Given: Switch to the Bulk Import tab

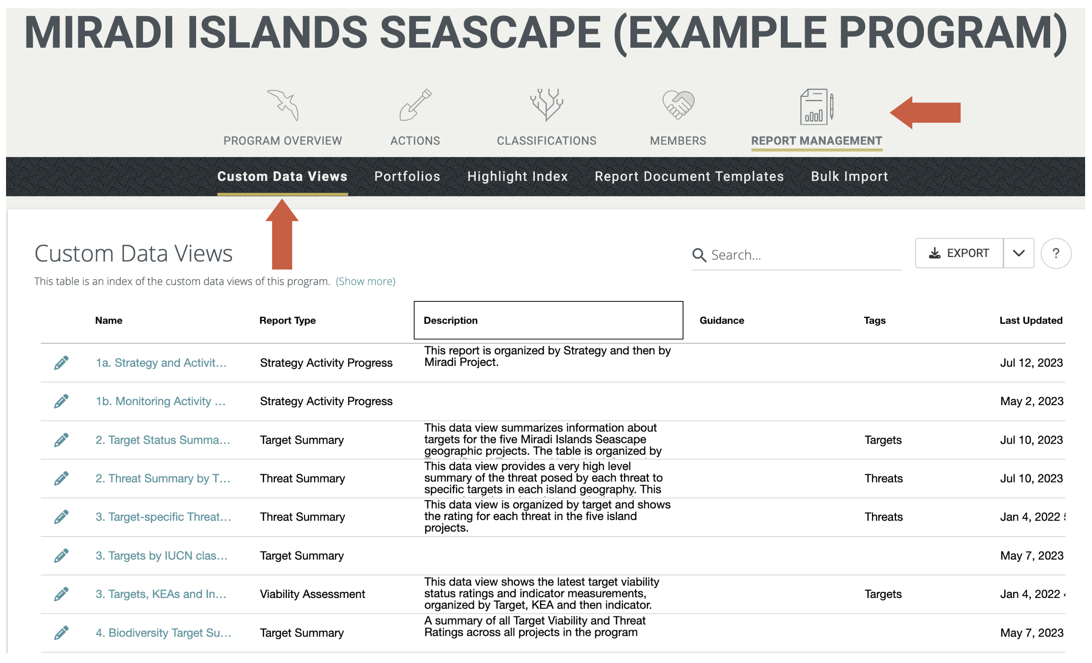Looking at the screenshot, I should tap(849, 176).
